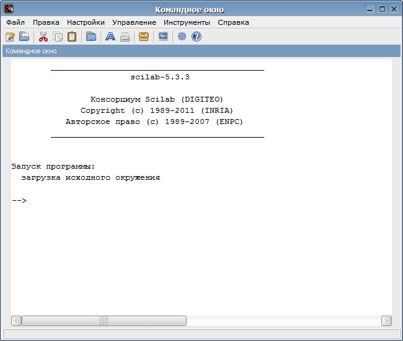Click the Copyright (c) 1989-2011 (INRIA) line
Screen dimensions: 403x341
click(x=157, y=110)
